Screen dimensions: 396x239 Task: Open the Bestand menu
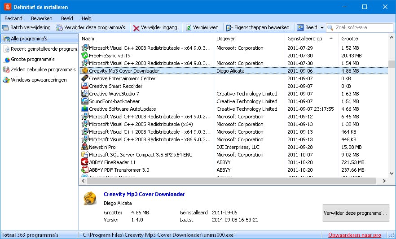click(13, 18)
